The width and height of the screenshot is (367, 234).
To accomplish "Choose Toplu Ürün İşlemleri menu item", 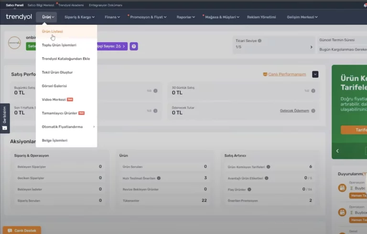I will [x=59, y=45].
